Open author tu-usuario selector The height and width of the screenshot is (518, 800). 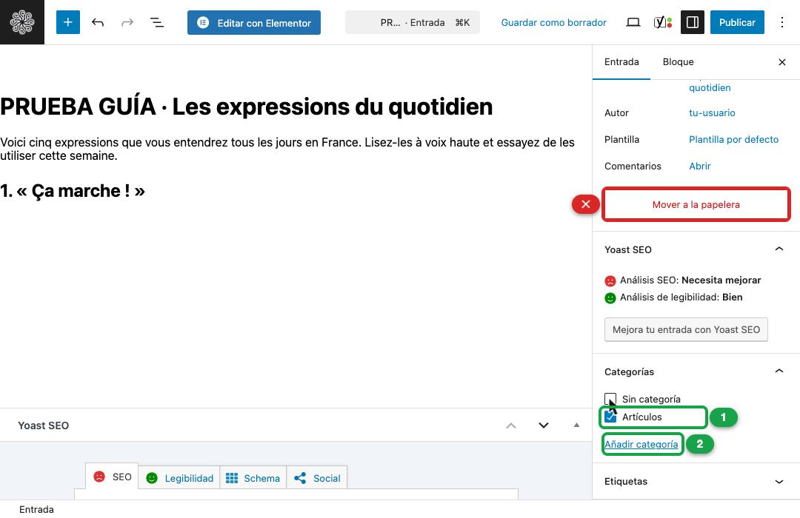click(712, 112)
